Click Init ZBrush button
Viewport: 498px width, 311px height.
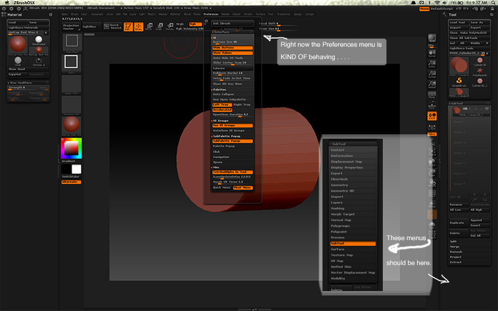tap(232, 24)
